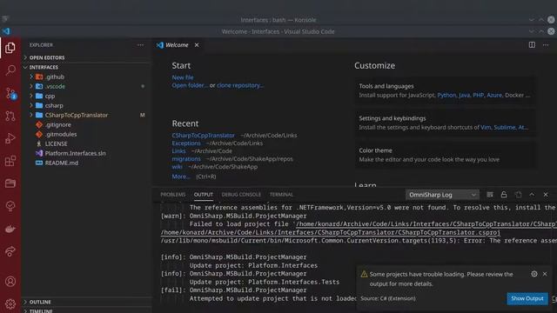Open the Manage gear icon
The width and height of the screenshot is (557, 313).
[x=10, y=303]
